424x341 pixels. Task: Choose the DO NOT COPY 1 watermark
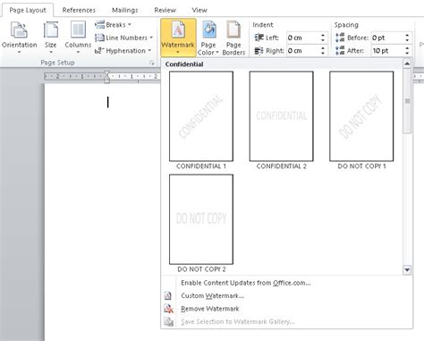click(361, 116)
